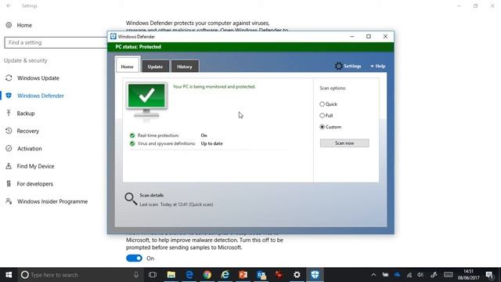Open PowerPoint from taskbar

click(243, 275)
